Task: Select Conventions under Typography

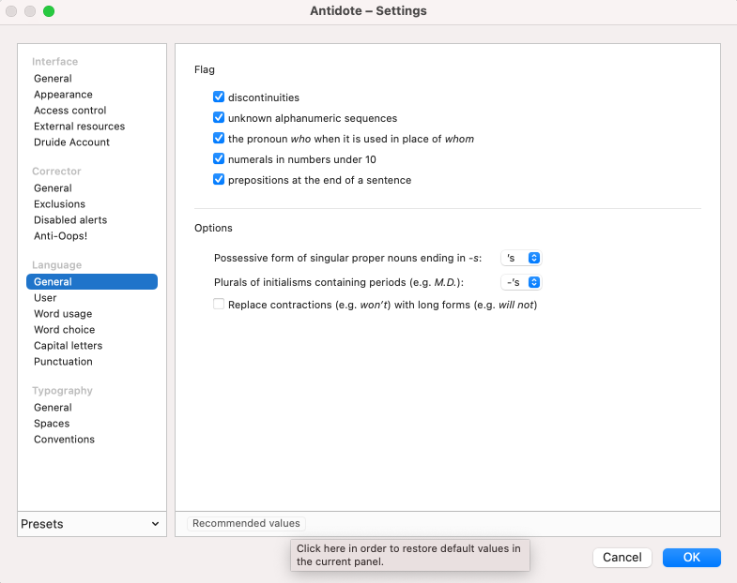Action: 64,440
